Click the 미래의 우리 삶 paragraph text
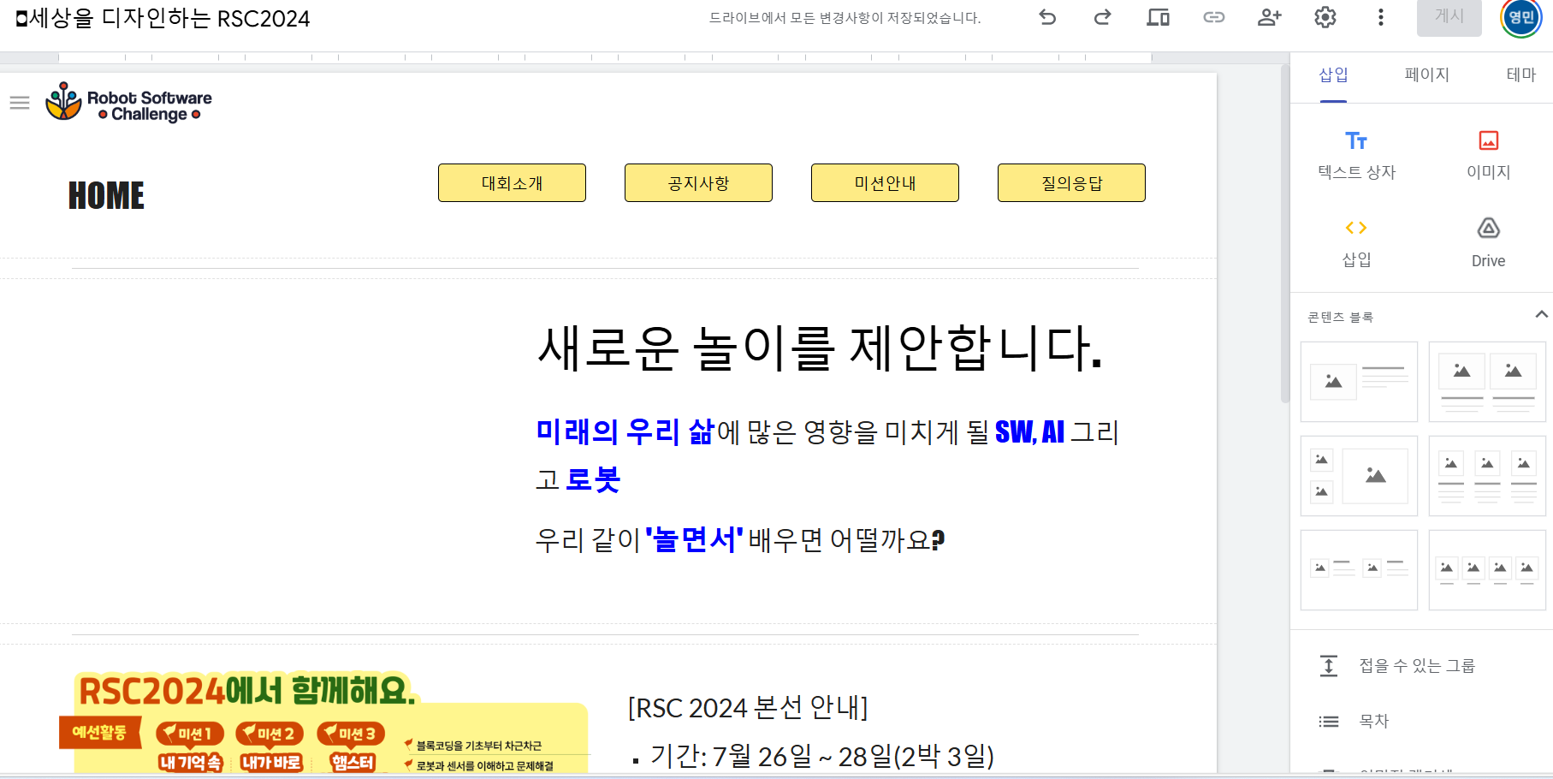 827,455
